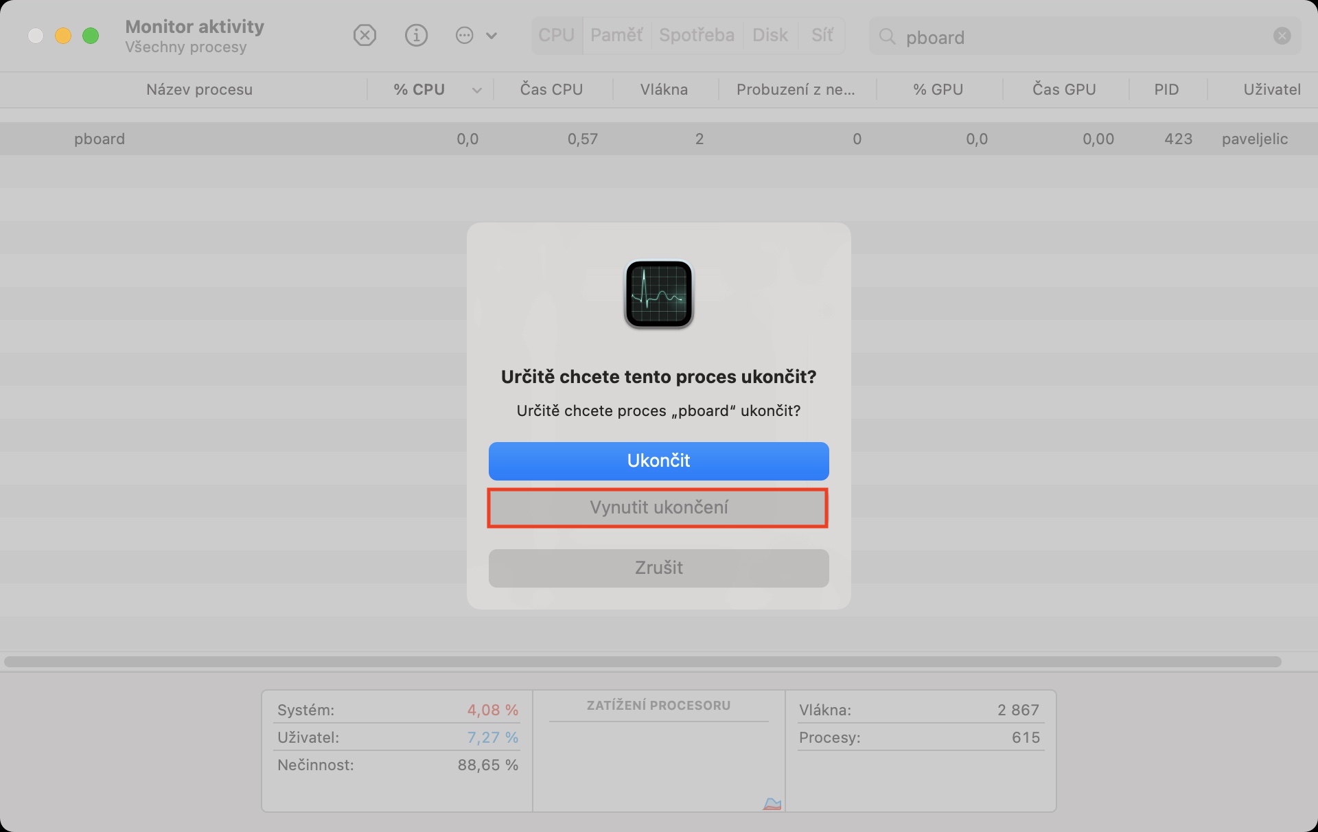Screen dimensions: 1318x832
Task: Click the CPU load graph icon
Action: 772,803
